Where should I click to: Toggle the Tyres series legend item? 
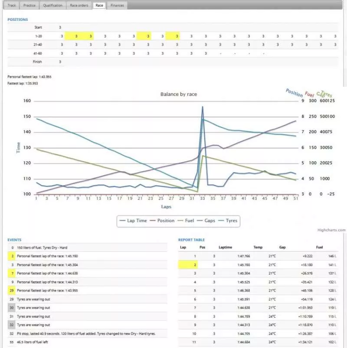tap(229, 221)
